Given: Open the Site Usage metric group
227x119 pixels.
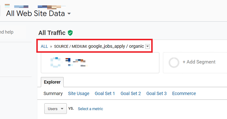Looking at the screenshot, I should pos(79,93).
